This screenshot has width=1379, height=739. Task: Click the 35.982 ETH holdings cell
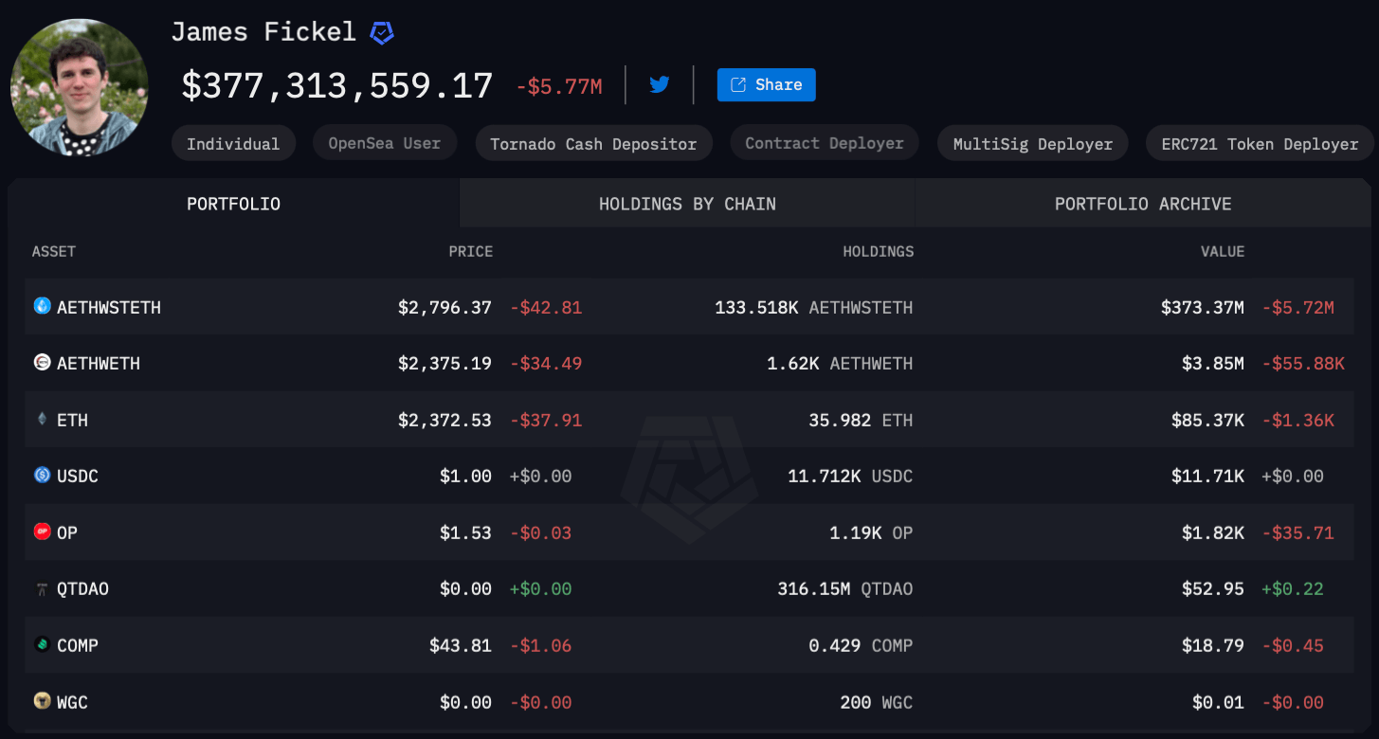(x=862, y=420)
